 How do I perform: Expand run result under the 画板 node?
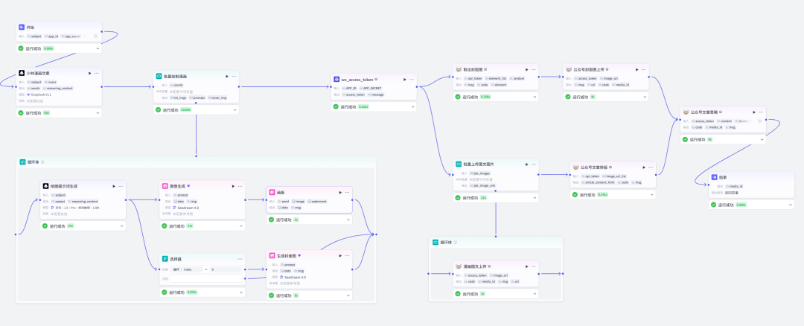click(x=348, y=220)
